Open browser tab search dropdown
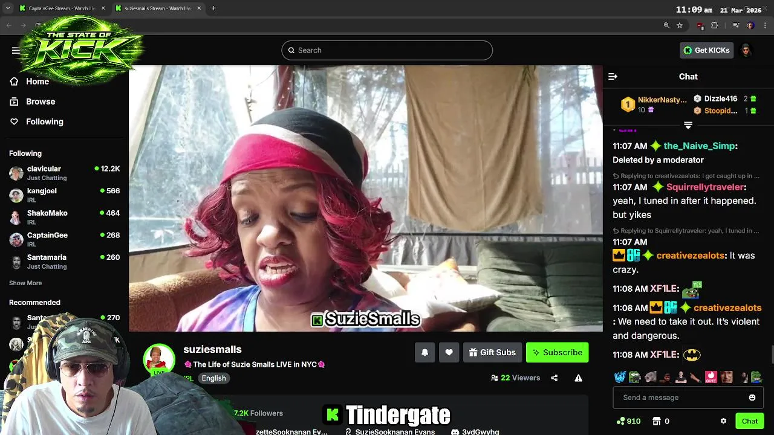 click(7, 8)
